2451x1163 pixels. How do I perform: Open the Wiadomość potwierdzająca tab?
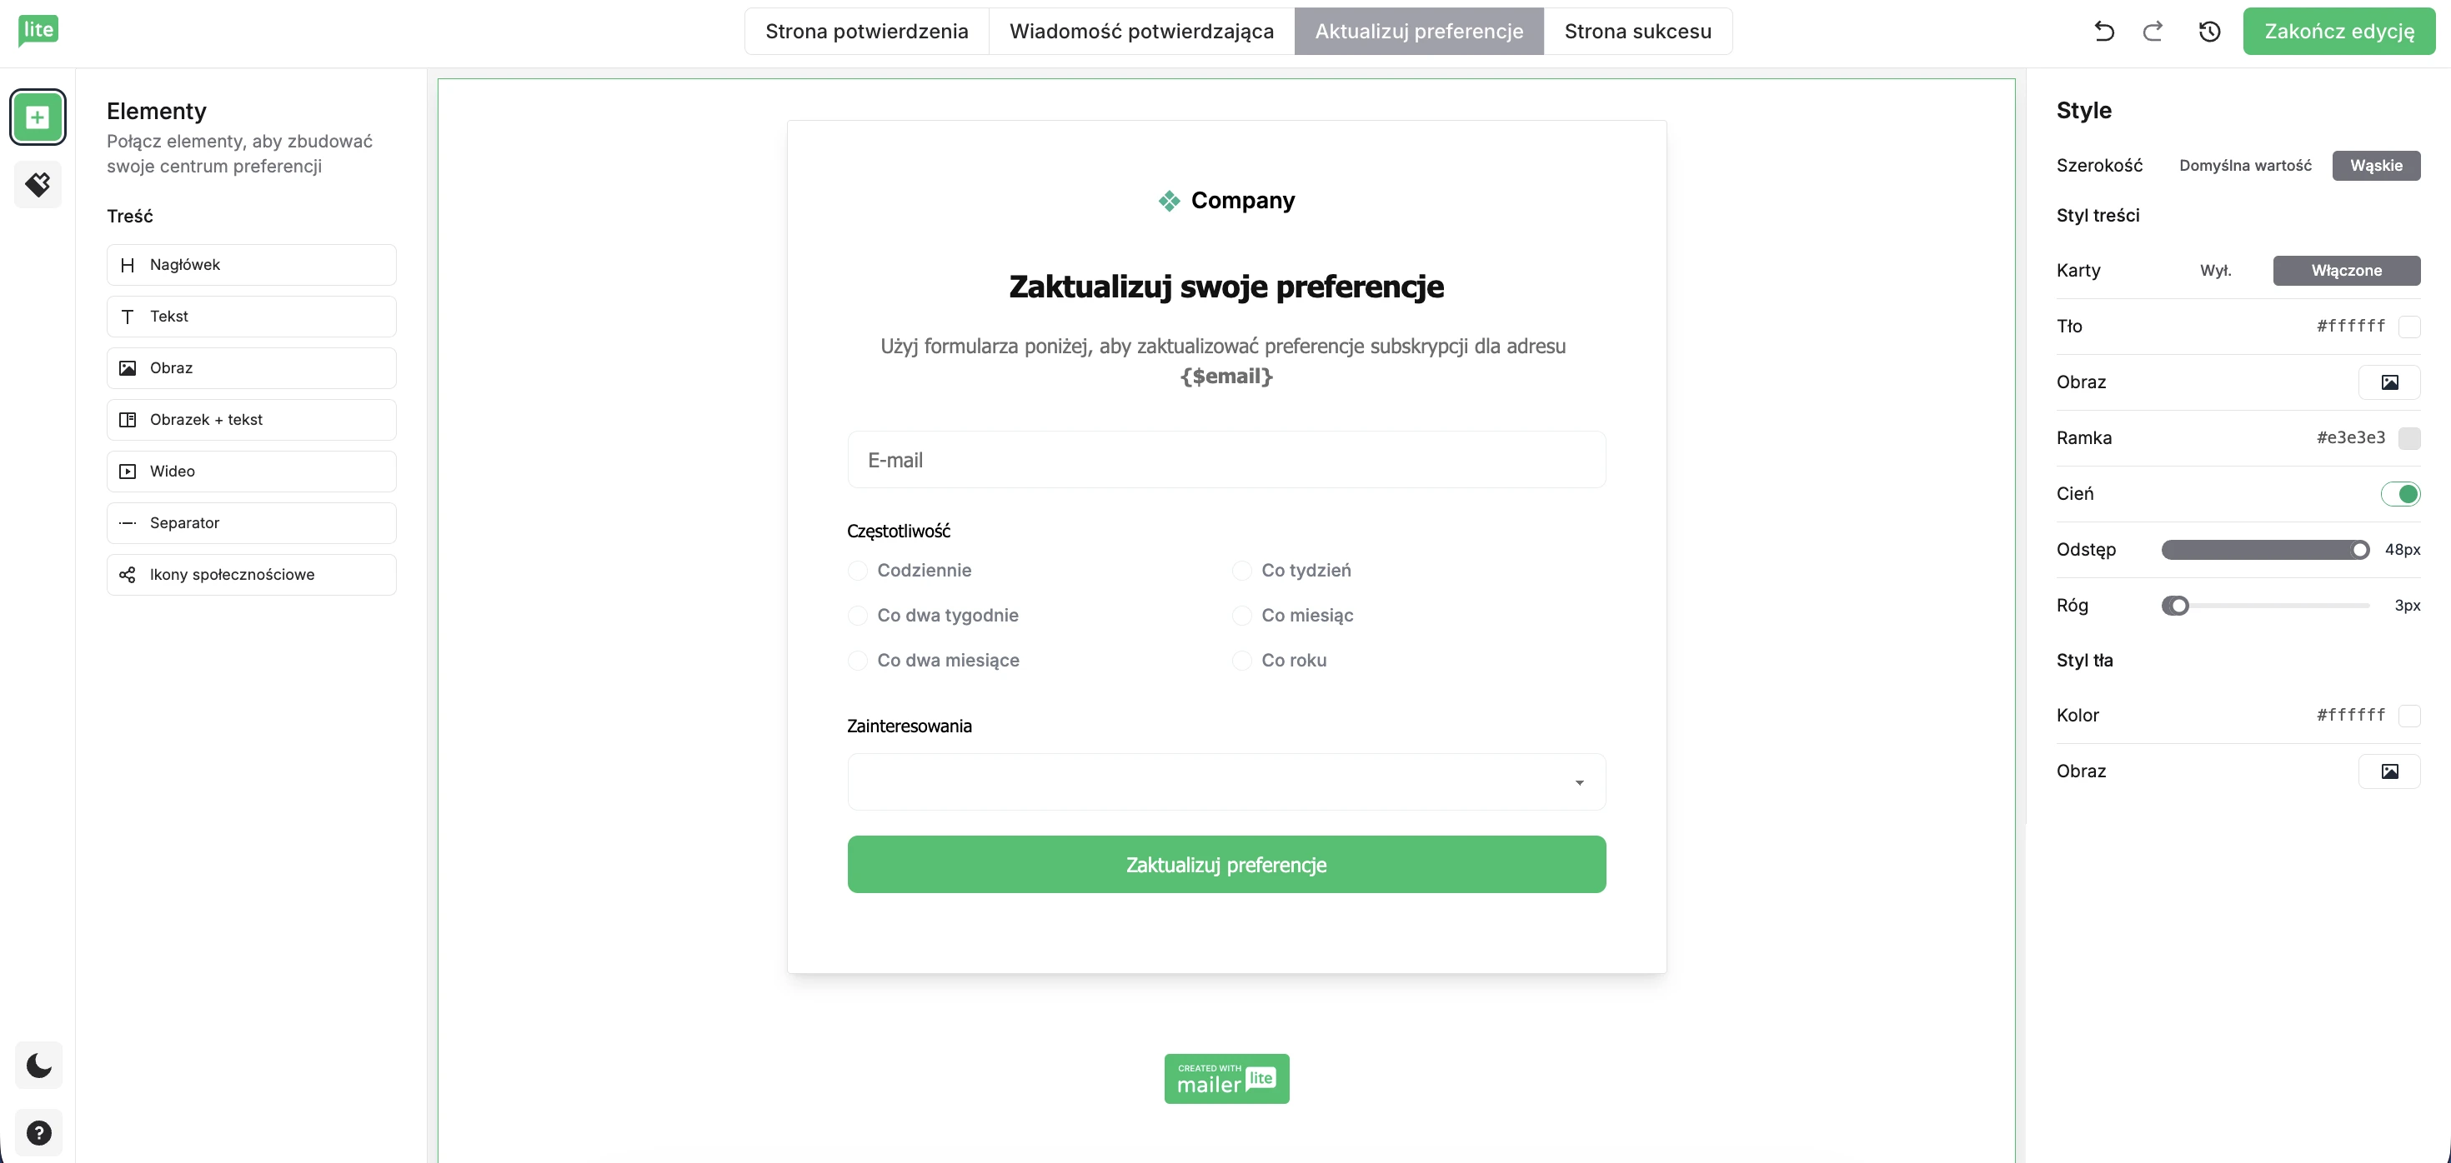click(1142, 32)
